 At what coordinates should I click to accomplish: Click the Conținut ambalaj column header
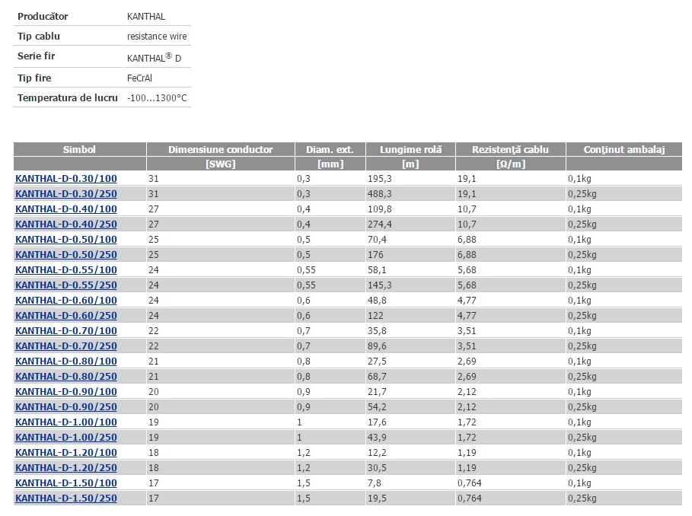(624, 149)
